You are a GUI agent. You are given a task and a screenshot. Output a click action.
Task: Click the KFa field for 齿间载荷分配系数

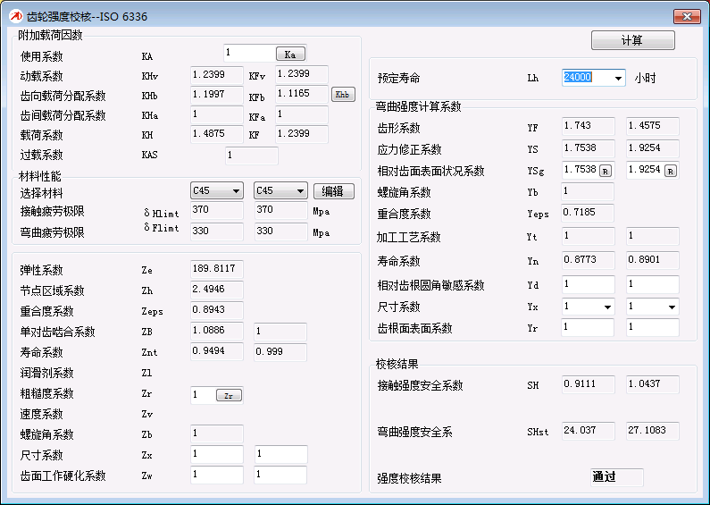click(x=302, y=114)
